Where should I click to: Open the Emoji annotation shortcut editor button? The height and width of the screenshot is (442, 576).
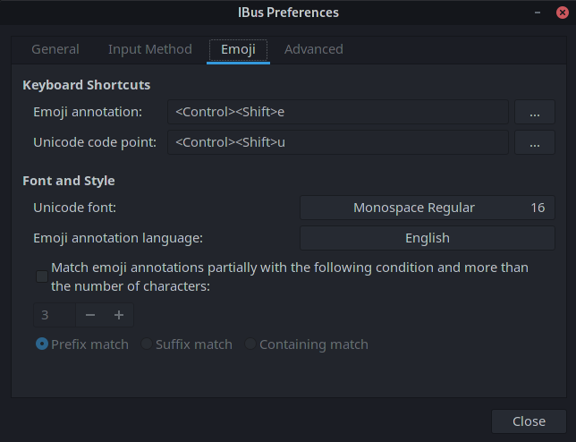pyautogui.click(x=535, y=113)
